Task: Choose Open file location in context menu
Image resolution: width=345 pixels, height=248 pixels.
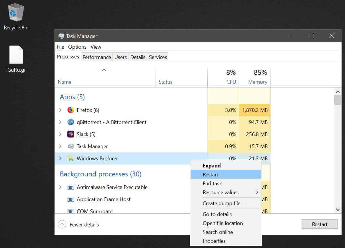Action: click(226, 223)
